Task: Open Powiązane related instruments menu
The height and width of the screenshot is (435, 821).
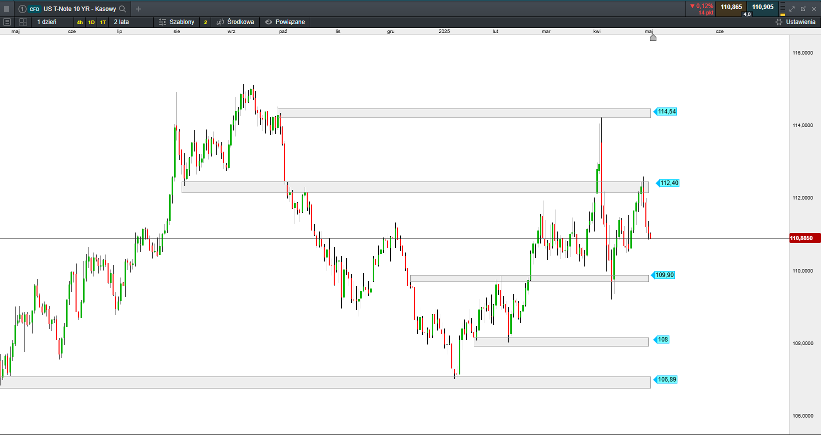Action: [x=285, y=22]
